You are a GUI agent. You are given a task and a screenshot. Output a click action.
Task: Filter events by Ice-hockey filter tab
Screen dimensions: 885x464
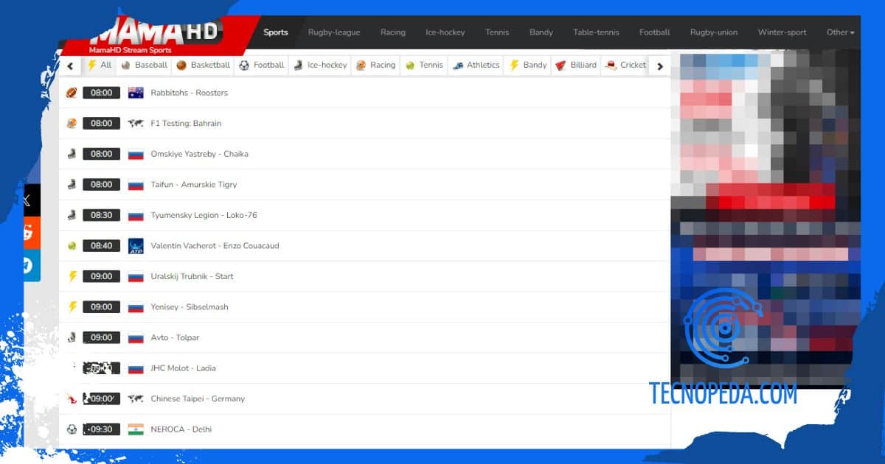(x=320, y=65)
